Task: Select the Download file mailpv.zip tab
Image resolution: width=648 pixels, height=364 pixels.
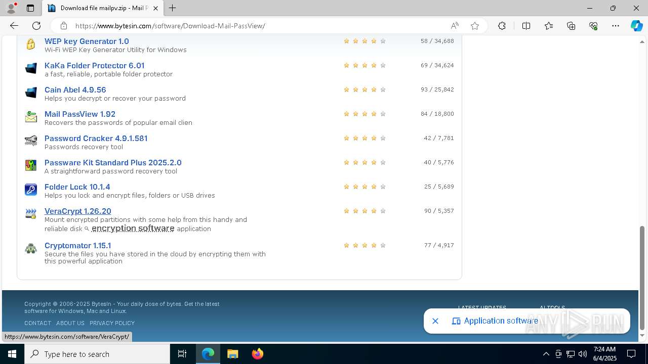Action: [103, 8]
